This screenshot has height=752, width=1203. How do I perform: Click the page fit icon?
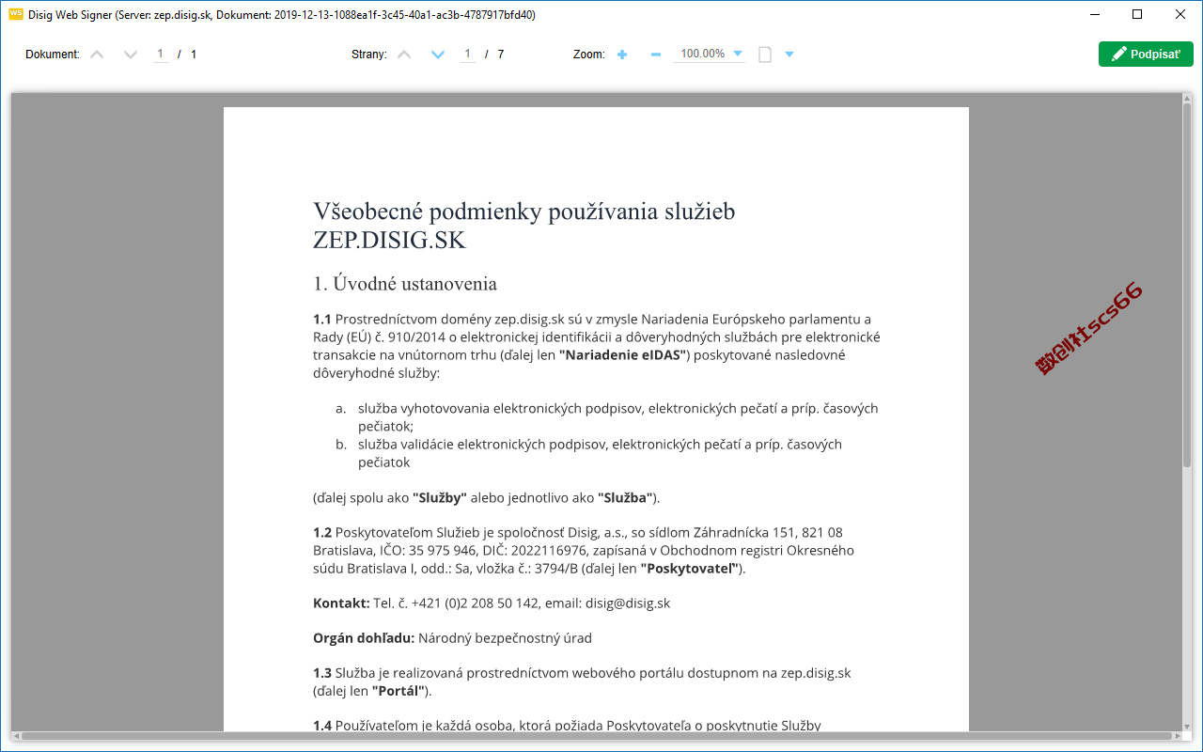(765, 55)
